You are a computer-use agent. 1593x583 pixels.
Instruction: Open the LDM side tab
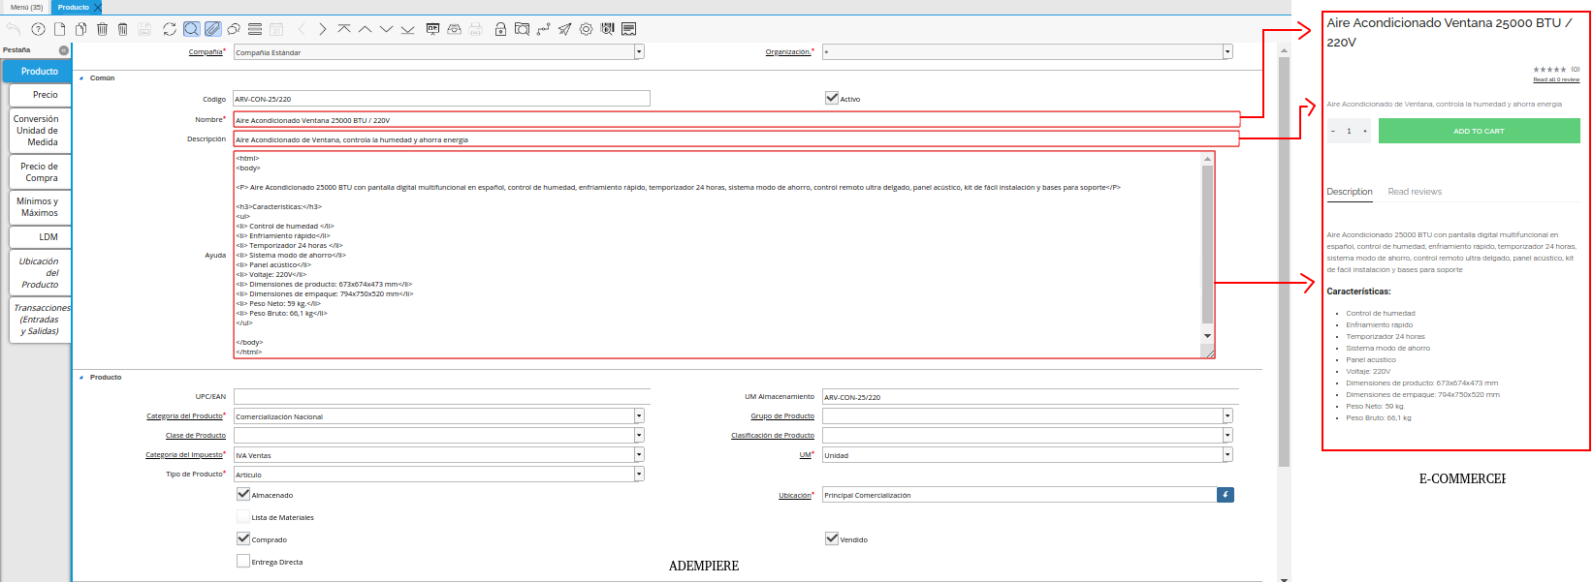point(41,237)
